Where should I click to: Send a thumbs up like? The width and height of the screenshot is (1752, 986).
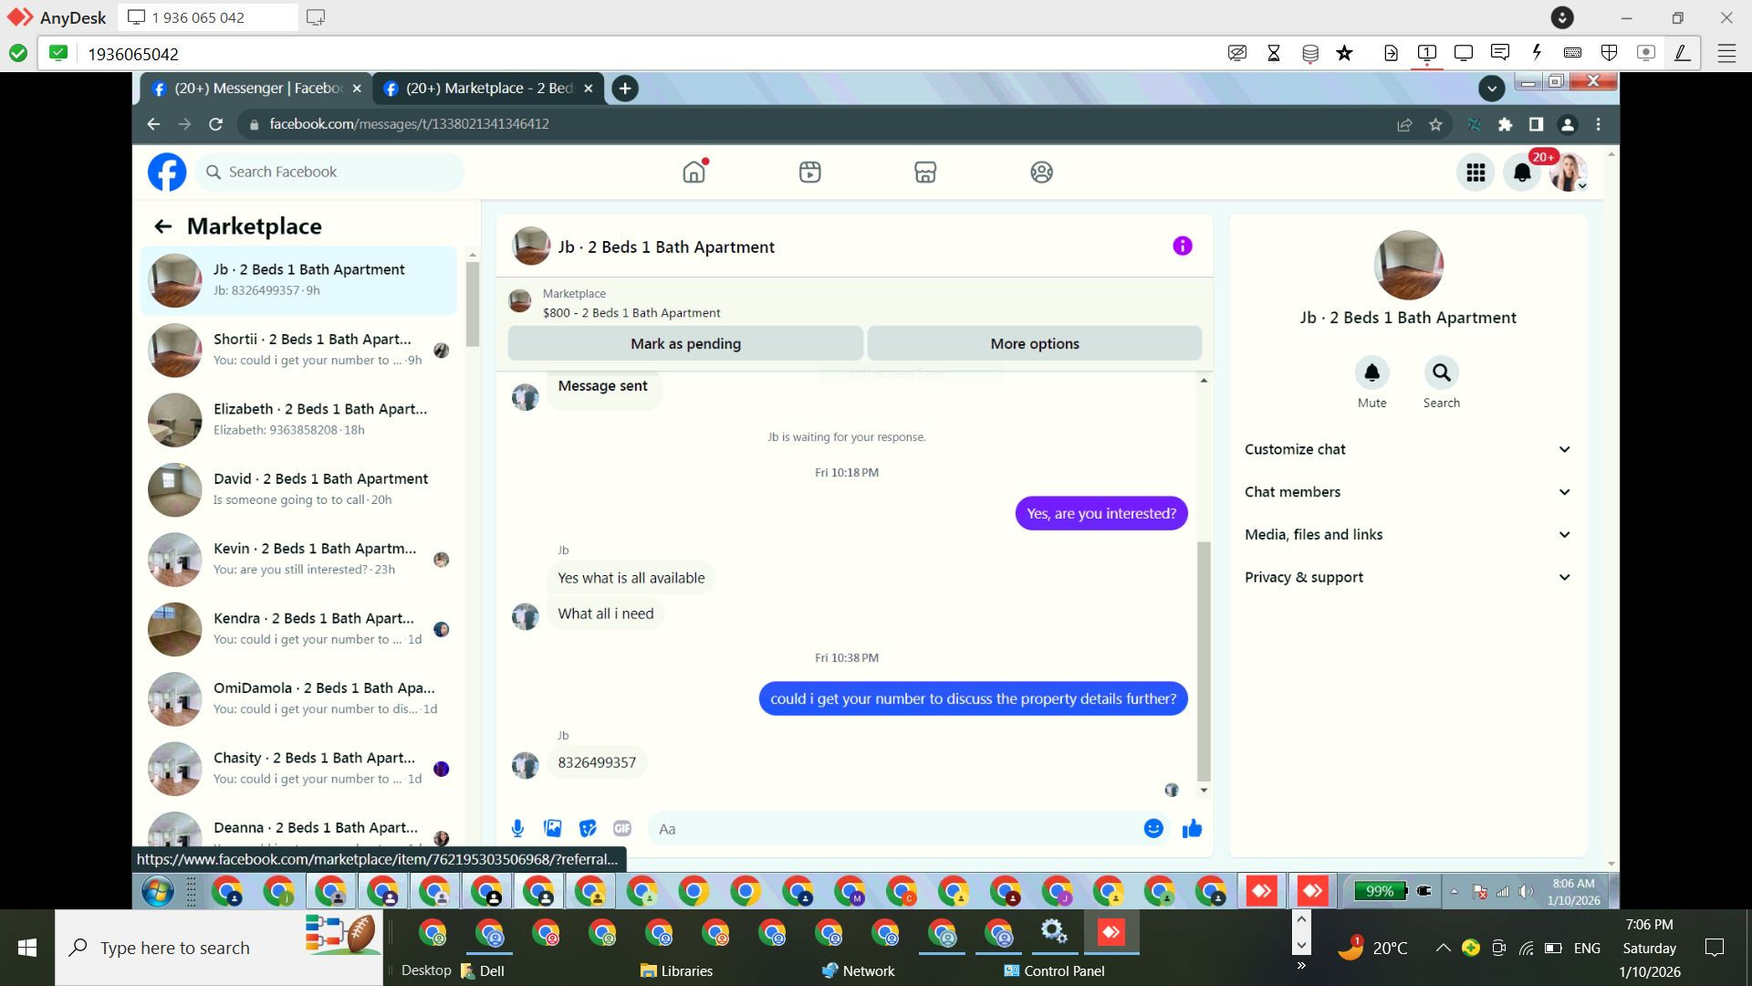(1192, 828)
